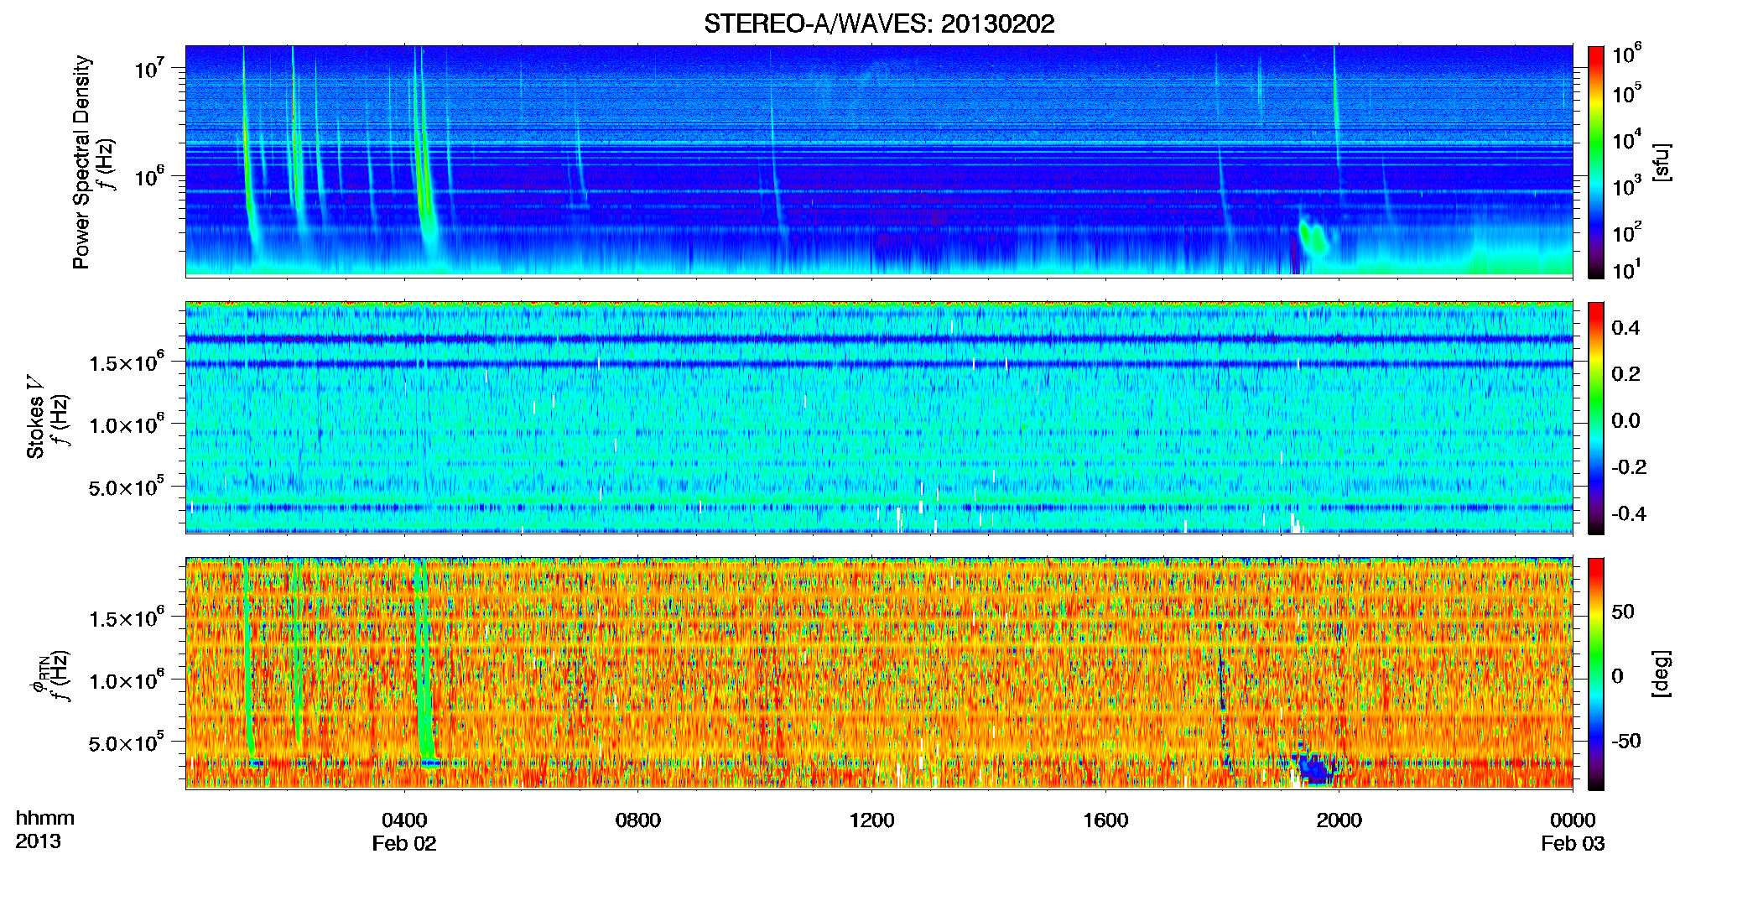Screen dimensions: 1758x906
Task: Click the power spectral density color bar
Action: 1596,162
